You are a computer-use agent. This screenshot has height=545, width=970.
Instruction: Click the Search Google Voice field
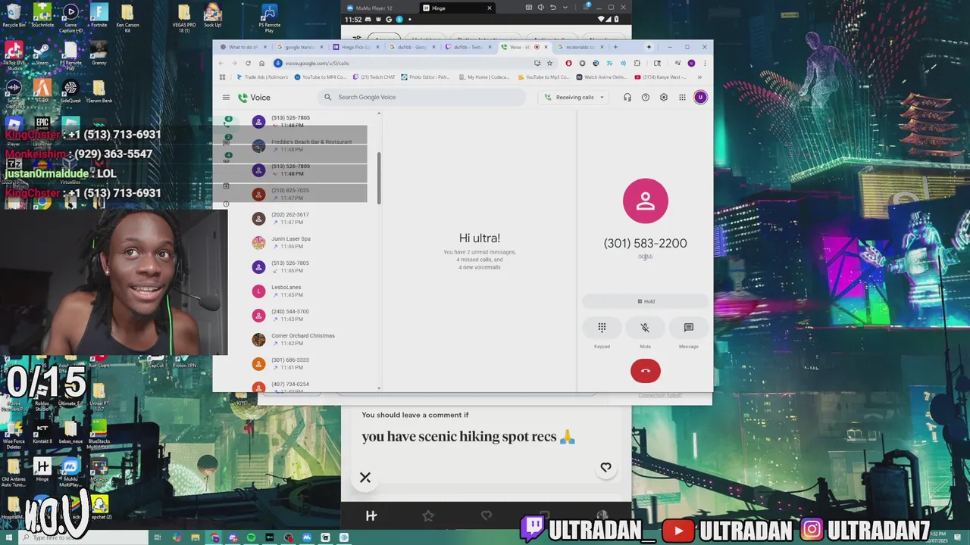pyautogui.click(x=422, y=97)
